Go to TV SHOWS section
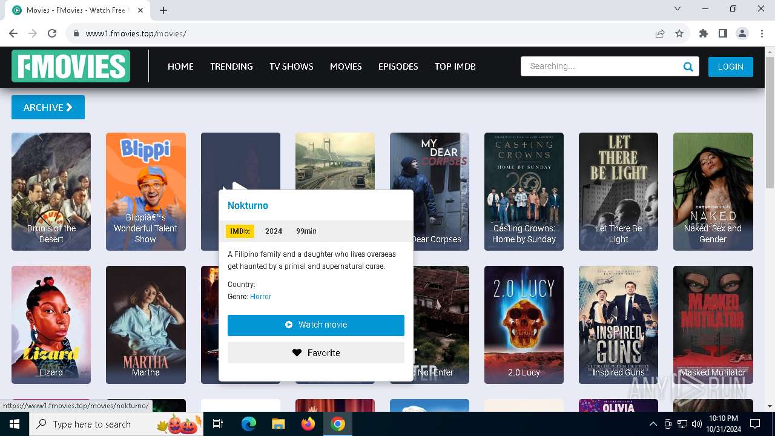The image size is (775, 436). [x=291, y=67]
